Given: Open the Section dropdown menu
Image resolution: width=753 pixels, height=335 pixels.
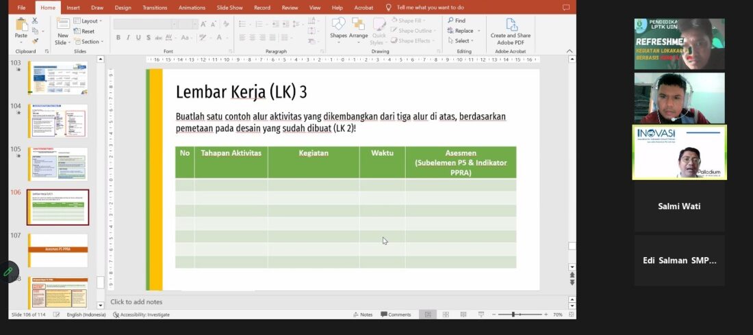Looking at the screenshot, I should [x=89, y=42].
